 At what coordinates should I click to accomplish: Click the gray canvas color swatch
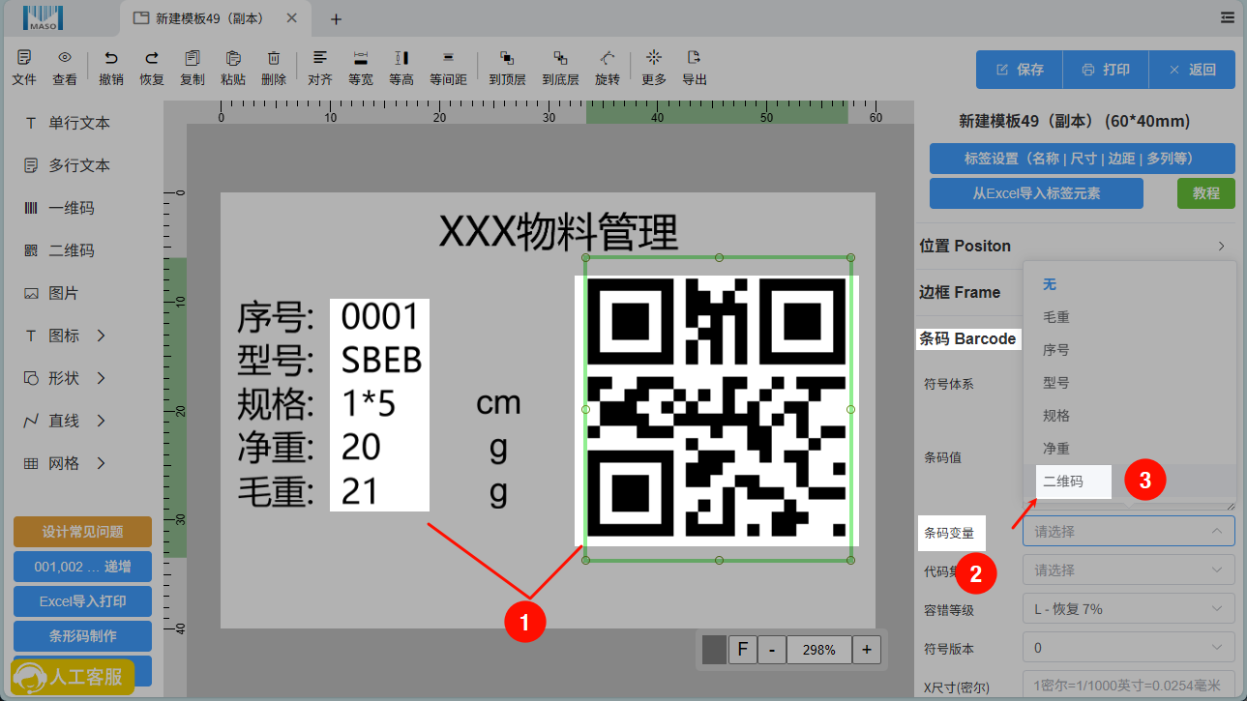pos(714,650)
